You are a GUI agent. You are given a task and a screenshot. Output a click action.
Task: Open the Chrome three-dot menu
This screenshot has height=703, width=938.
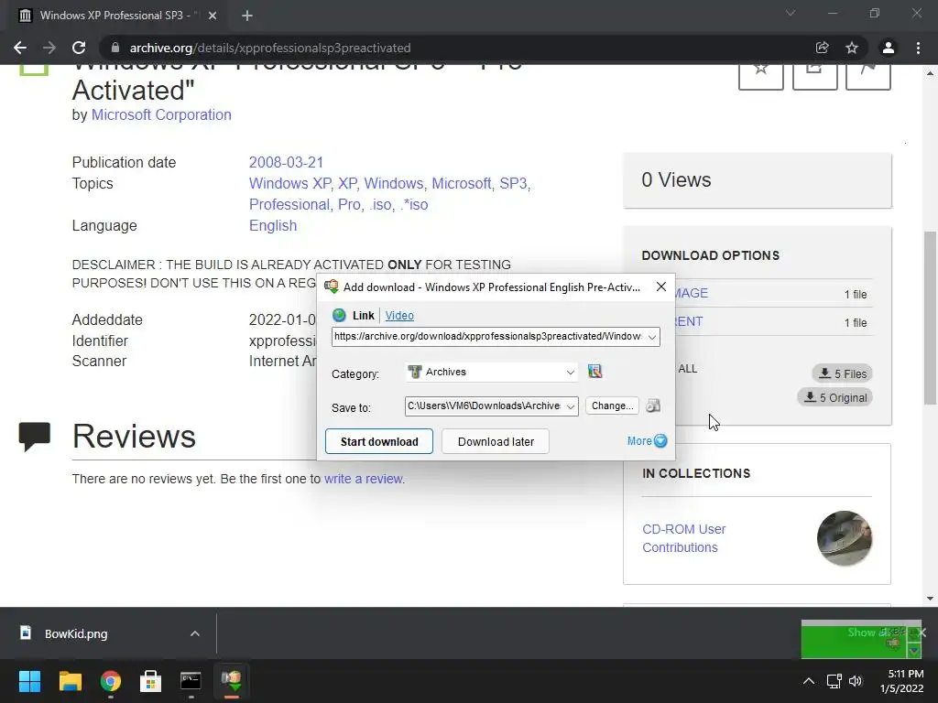(x=918, y=48)
